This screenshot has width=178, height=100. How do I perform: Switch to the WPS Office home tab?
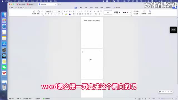(21, 4)
